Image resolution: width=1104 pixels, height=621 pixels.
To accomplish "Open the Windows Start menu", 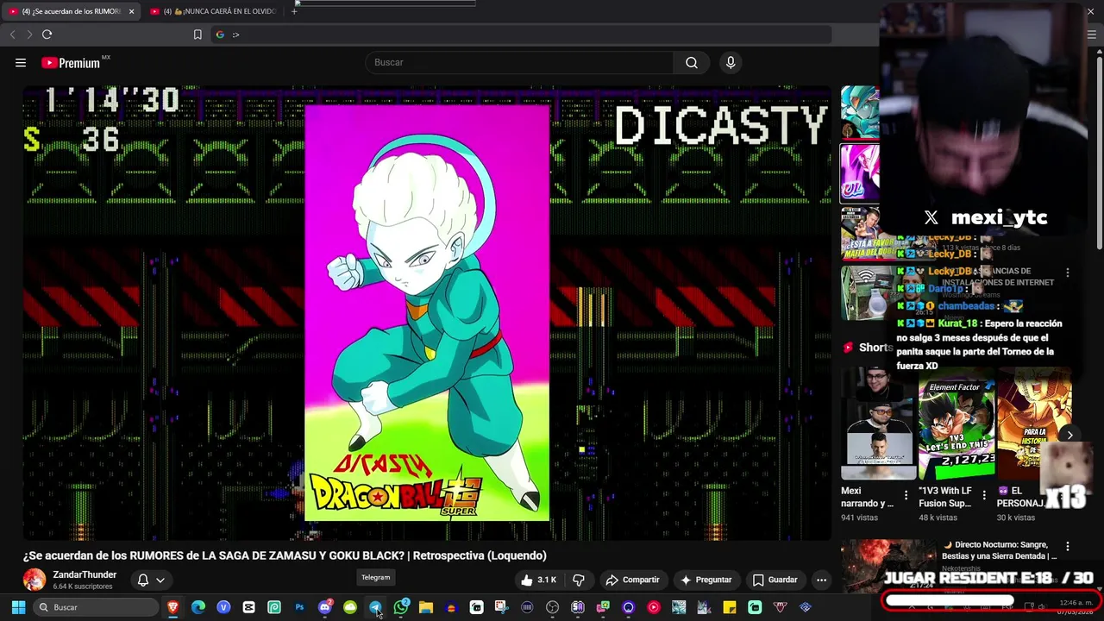I will [18, 607].
